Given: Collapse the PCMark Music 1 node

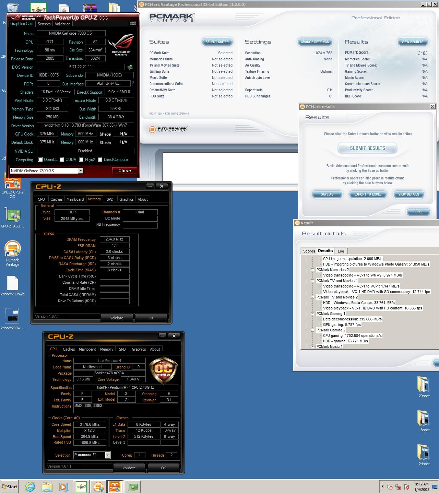Looking at the screenshot, I should click(312, 346).
